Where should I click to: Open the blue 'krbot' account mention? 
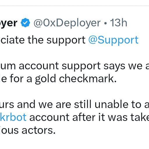click(x=13, y=117)
